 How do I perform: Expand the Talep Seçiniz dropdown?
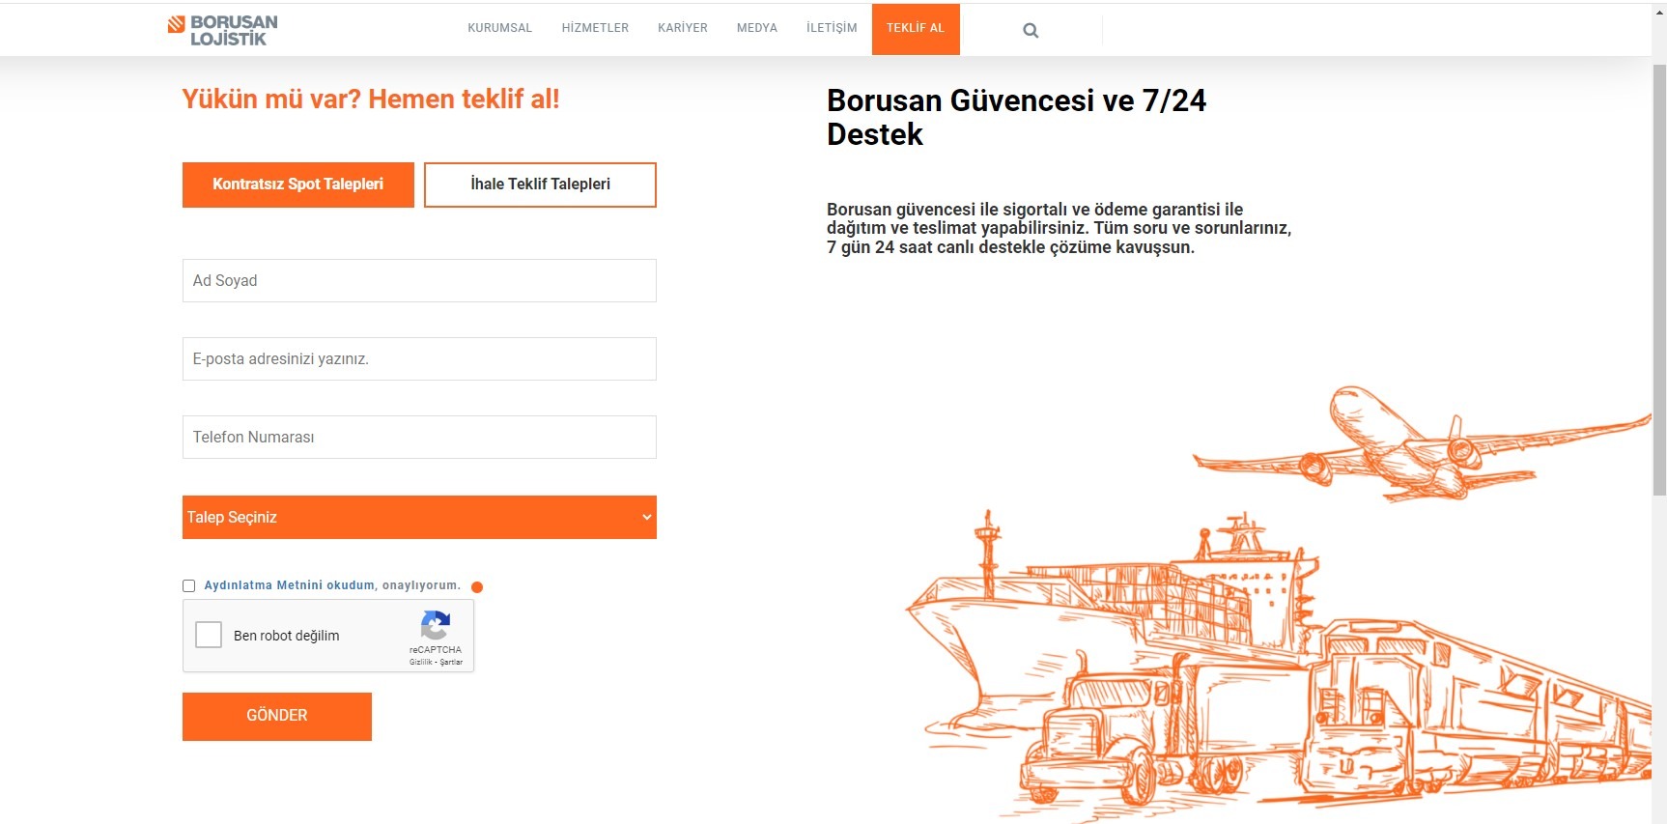tap(419, 517)
